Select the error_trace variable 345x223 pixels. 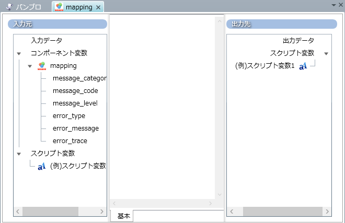(x=70, y=141)
